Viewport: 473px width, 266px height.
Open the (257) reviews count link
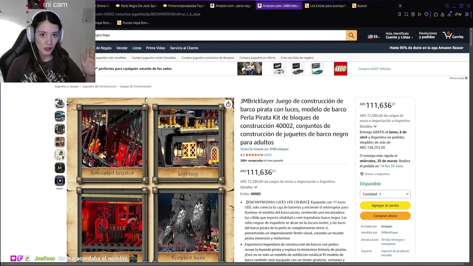[268, 155]
